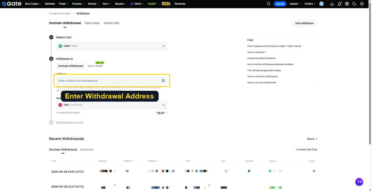
Task: Expand contract information **gjLj6t
Action: click(162, 113)
